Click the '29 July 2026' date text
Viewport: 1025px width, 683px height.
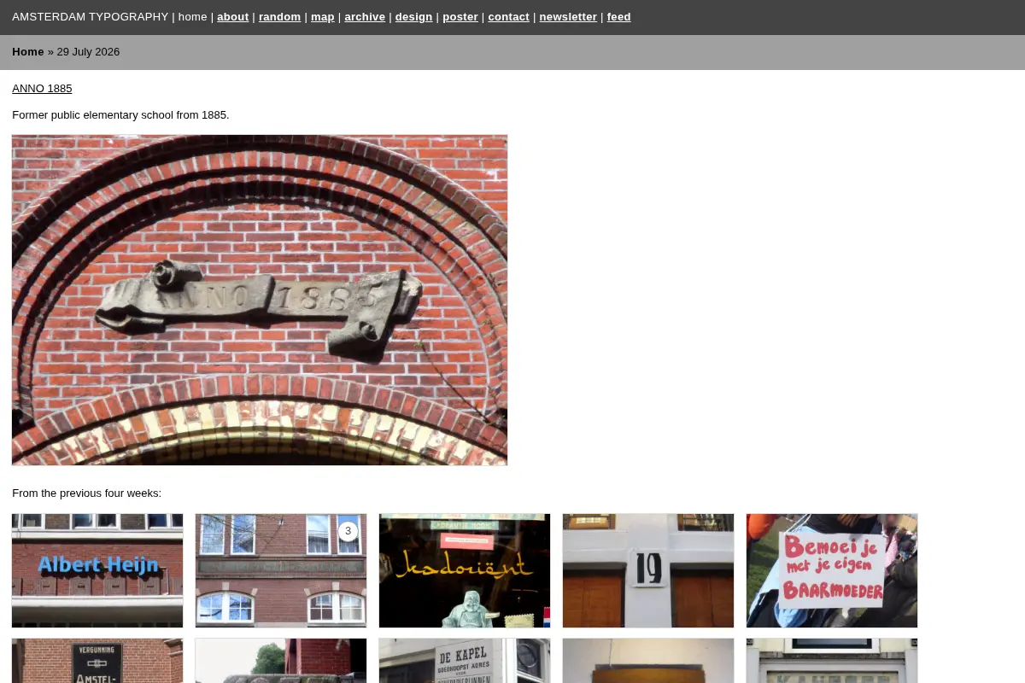click(88, 52)
